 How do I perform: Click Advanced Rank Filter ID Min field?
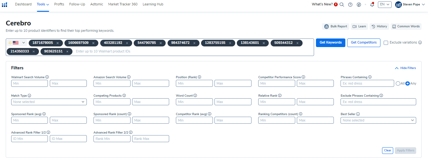[x=30, y=139]
